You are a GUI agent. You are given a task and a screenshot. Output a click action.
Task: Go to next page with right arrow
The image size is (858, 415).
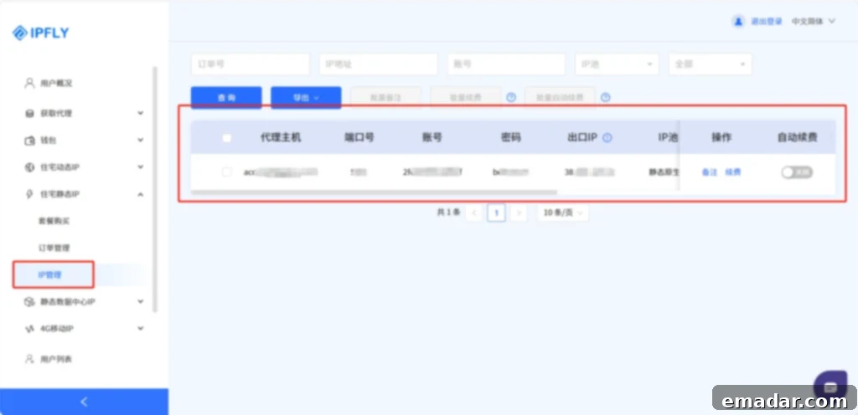pyautogui.click(x=519, y=213)
